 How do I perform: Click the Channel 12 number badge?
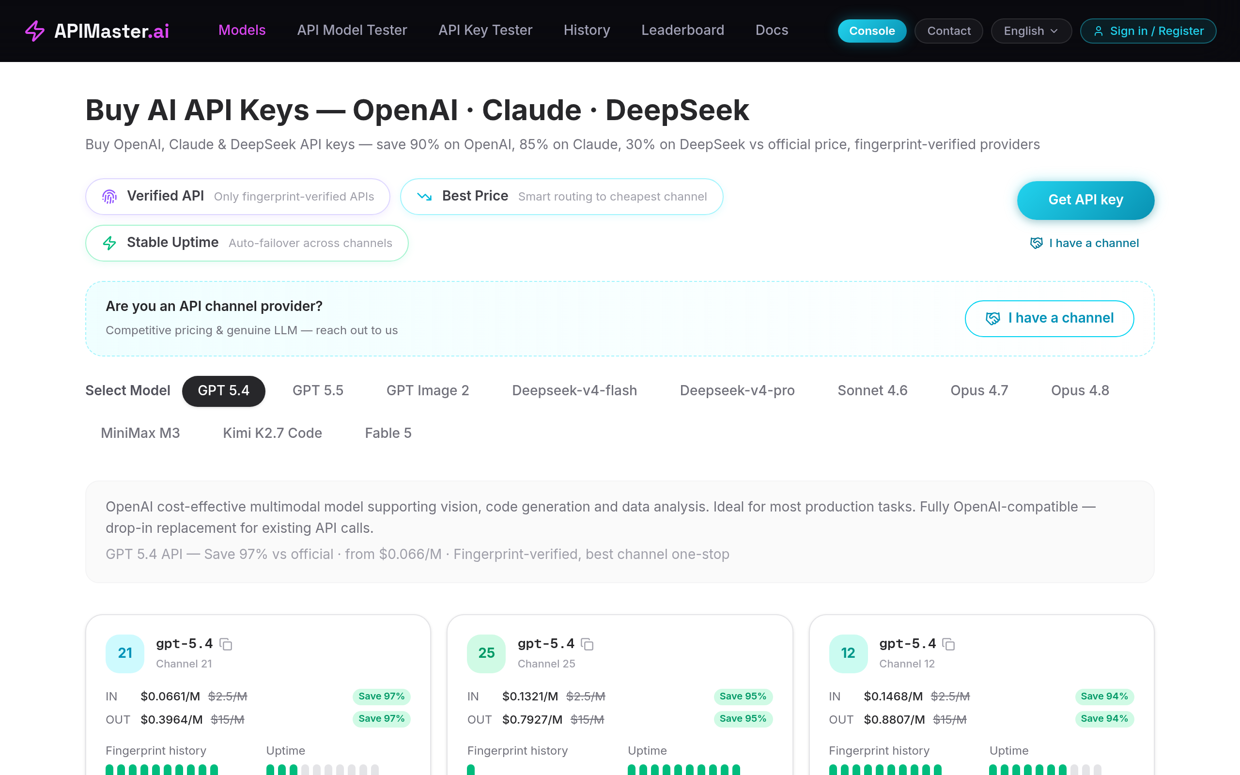(848, 653)
